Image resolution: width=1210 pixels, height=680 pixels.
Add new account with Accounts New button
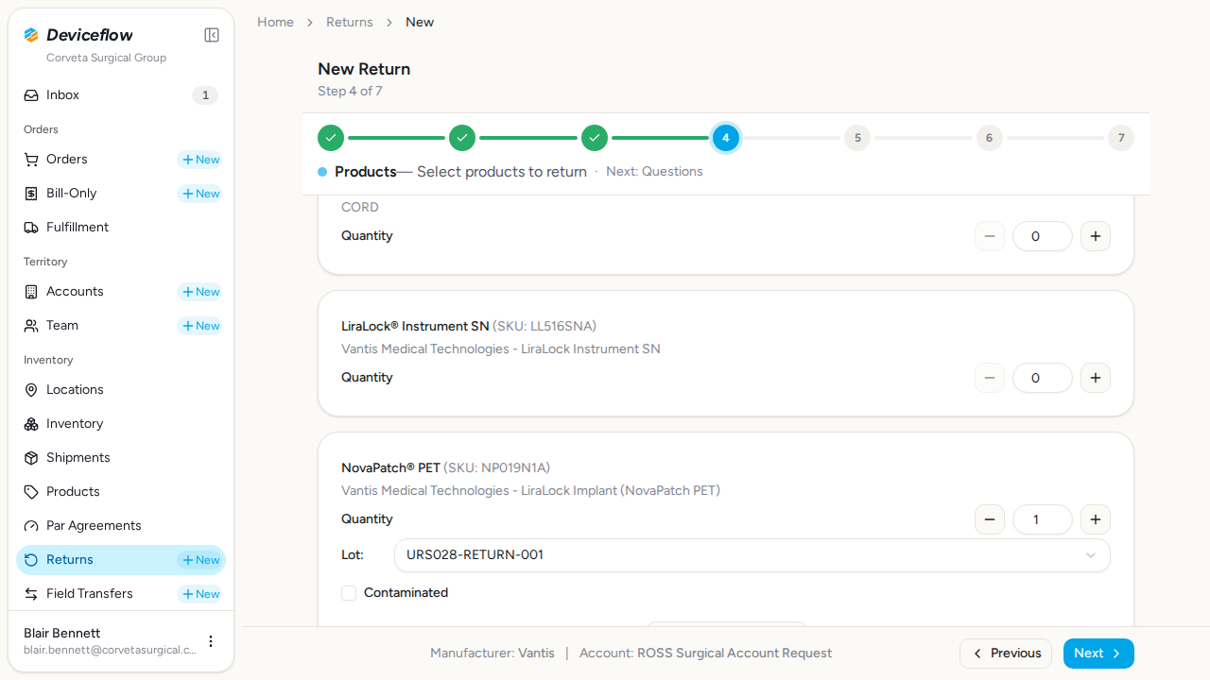(200, 292)
